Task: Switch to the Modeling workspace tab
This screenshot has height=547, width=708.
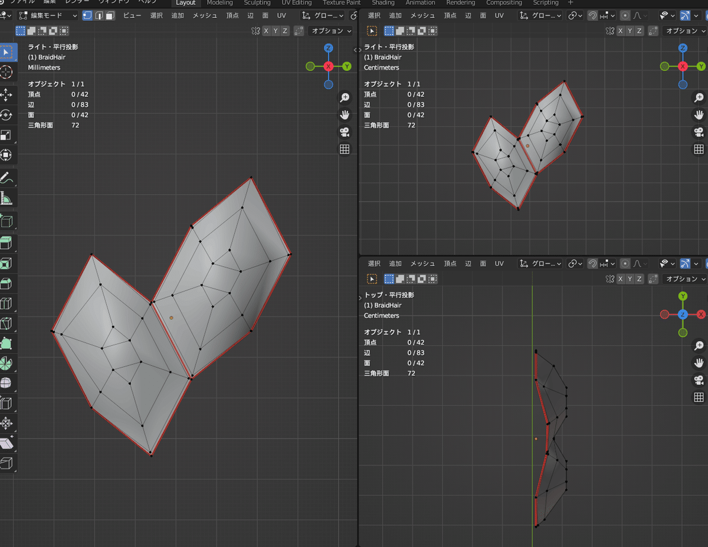Action: [x=220, y=3]
